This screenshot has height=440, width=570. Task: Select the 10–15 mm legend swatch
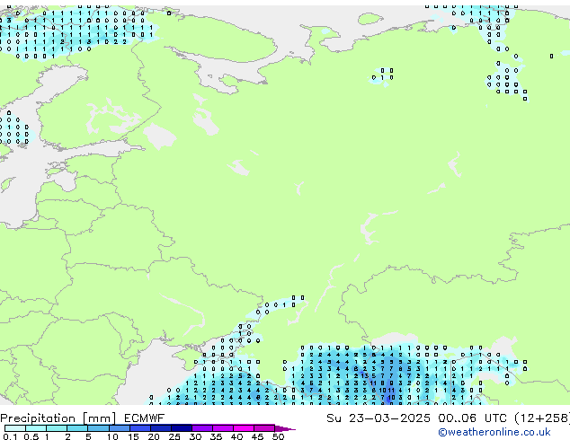click(x=120, y=428)
